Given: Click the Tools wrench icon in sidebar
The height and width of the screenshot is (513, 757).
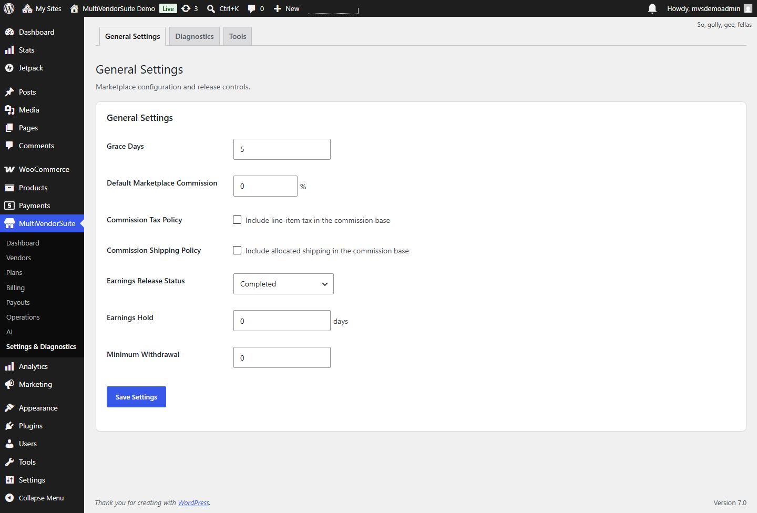Looking at the screenshot, I should point(9,462).
